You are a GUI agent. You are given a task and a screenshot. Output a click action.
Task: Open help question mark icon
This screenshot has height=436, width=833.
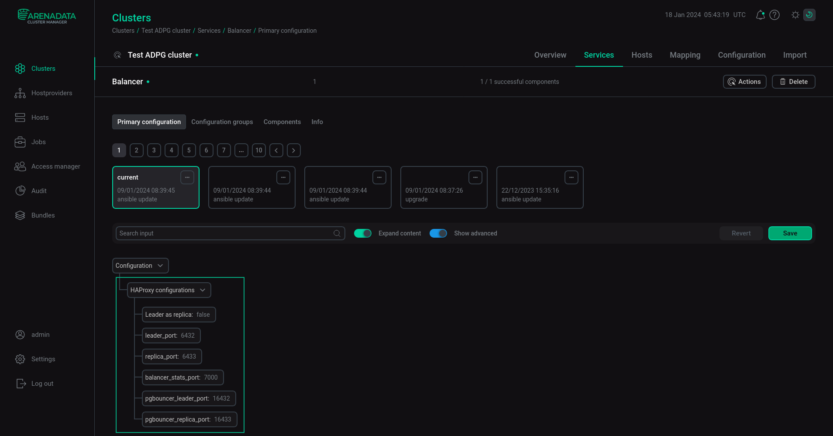coord(774,15)
